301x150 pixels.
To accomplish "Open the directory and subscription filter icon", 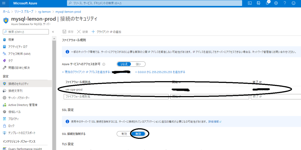I will [259, 3].
